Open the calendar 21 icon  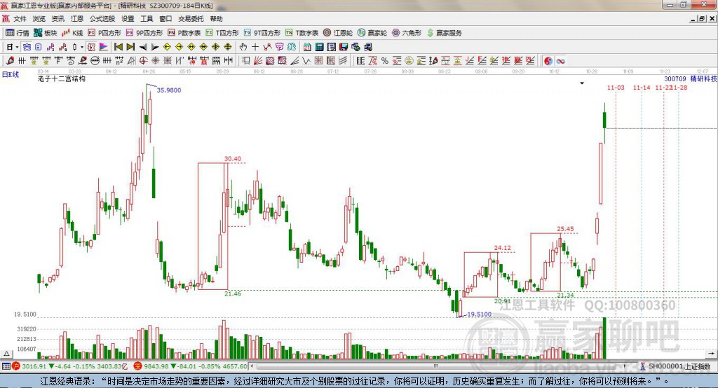307,47
